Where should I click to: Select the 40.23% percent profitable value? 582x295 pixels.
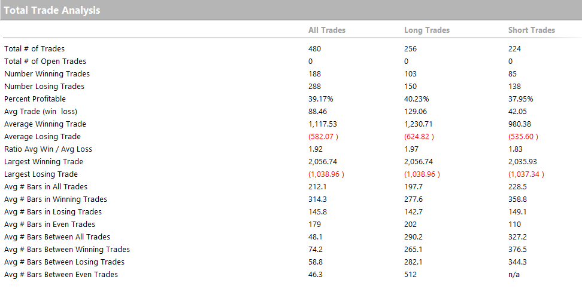point(417,99)
